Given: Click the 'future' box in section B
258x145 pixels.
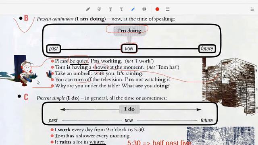Looking at the screenshot, I should [207, 49].
